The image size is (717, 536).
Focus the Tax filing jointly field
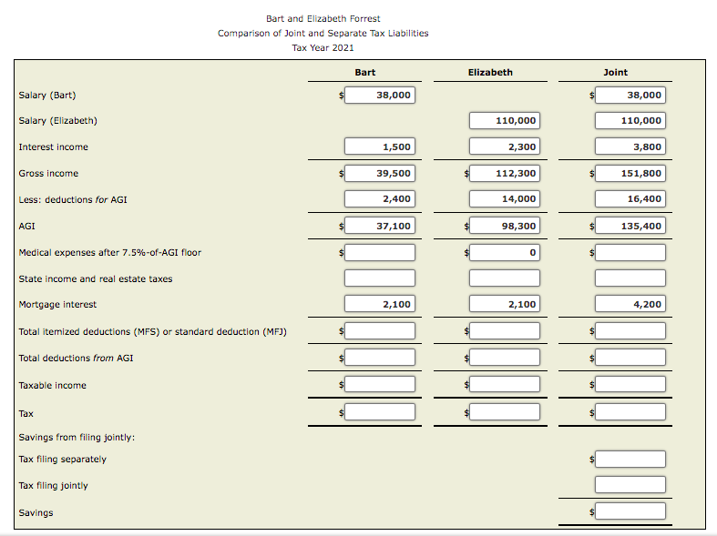click(630, 485)
